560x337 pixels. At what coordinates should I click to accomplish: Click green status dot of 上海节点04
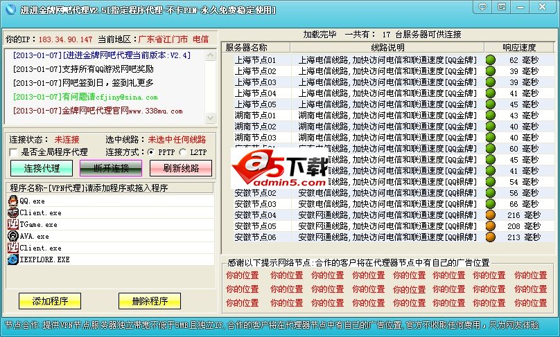click(491, 93)
